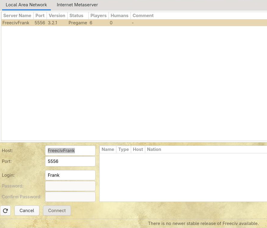
Task: Focus the Port field showing 5556
Action: [70, 161]
